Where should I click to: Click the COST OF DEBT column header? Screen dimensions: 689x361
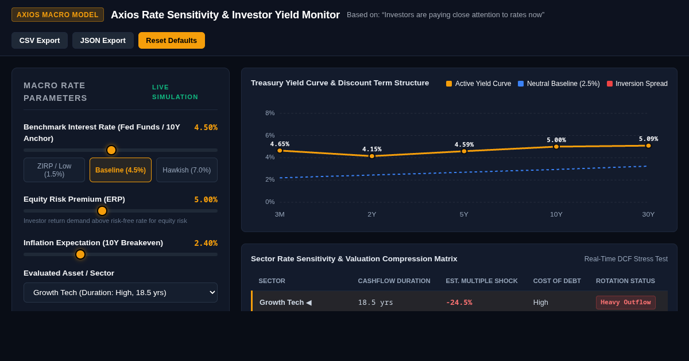click(557, 281)
